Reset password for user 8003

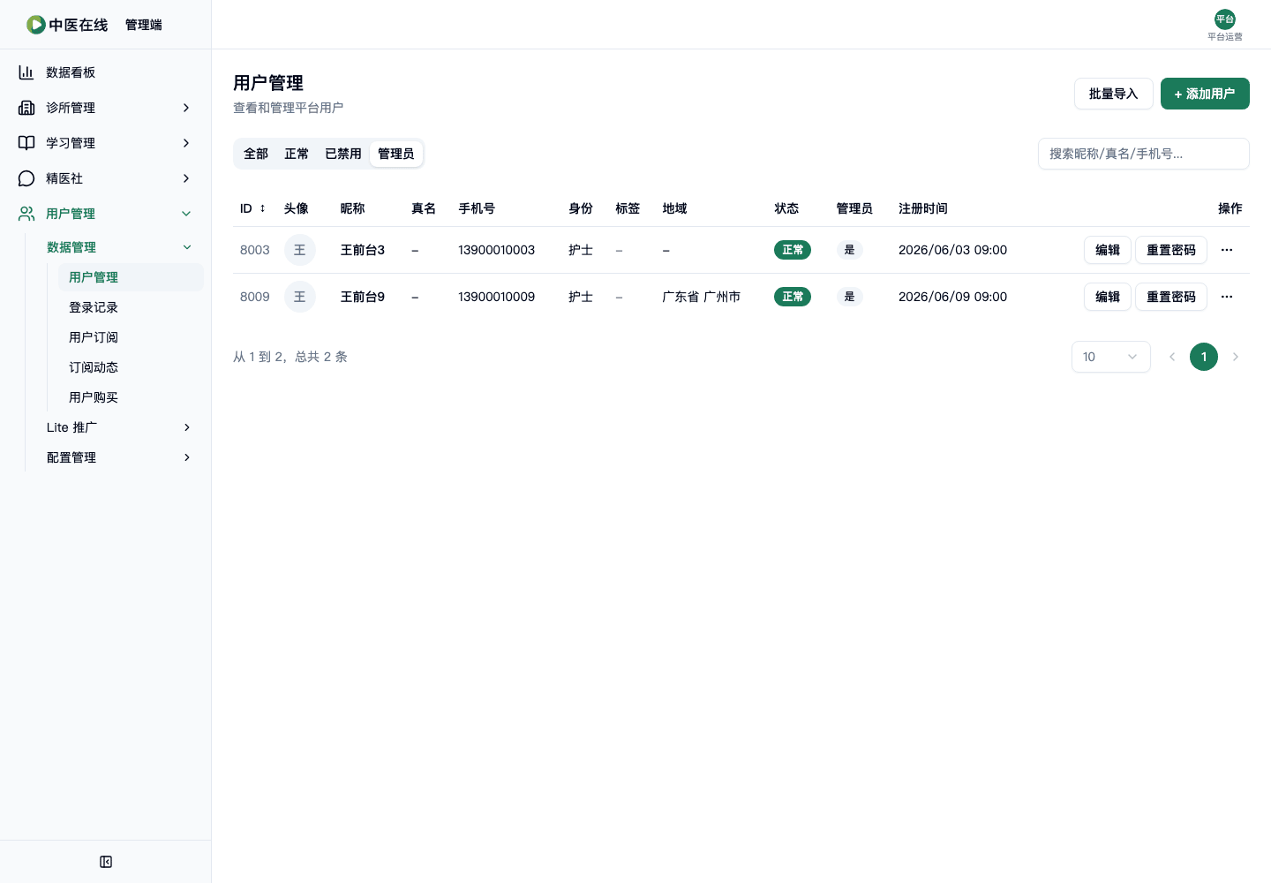(x=1171, y=250)
